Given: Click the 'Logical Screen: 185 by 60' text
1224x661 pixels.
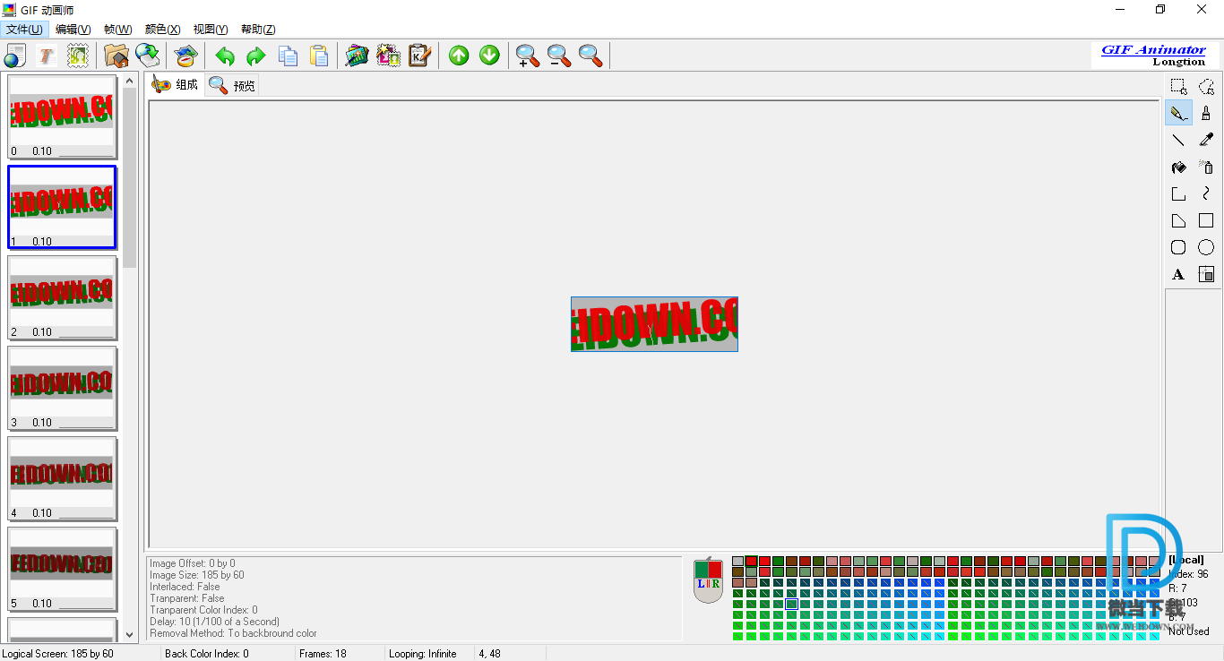Looking at the screenshot, I should pyautogui.click(x=57, y=654).
